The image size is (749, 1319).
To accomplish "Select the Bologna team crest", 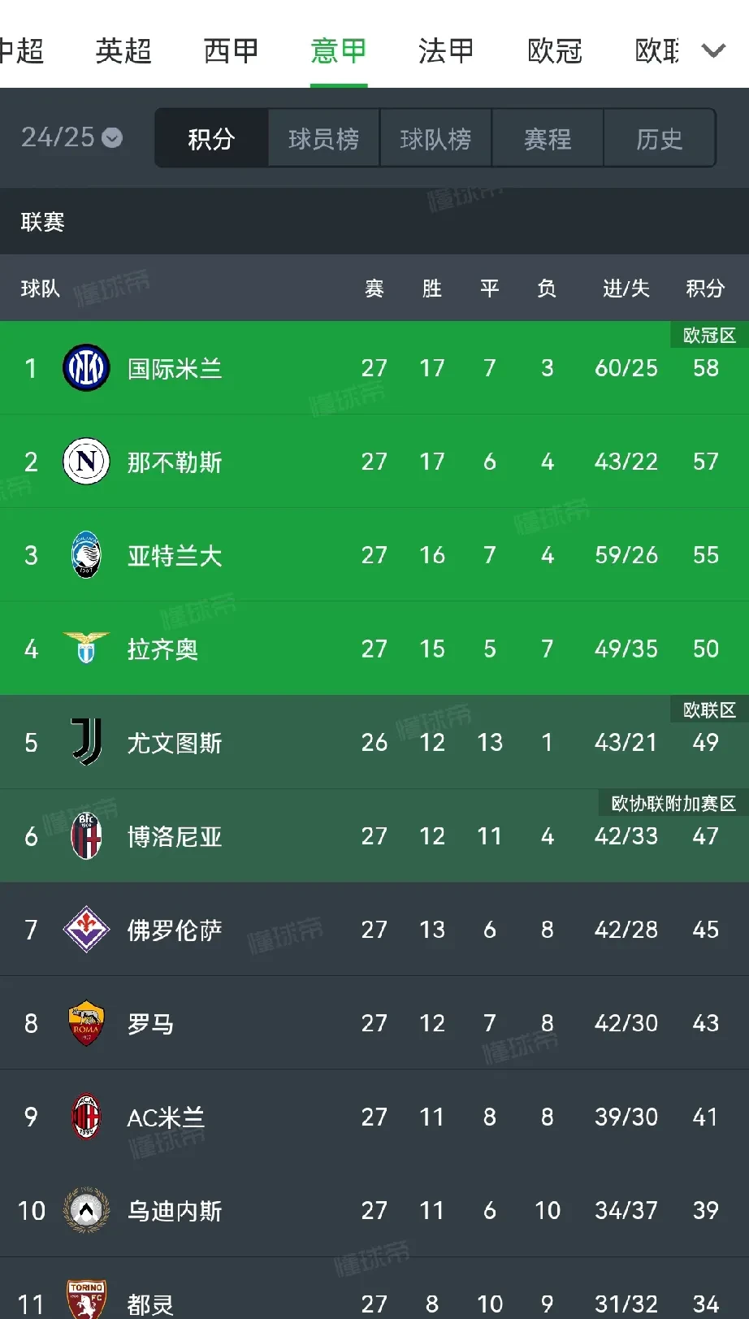I will (x=86, y=835).
